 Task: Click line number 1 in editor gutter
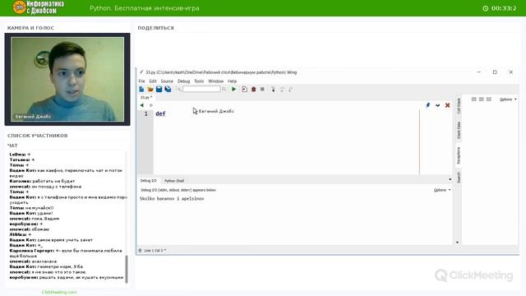(146, 113)
